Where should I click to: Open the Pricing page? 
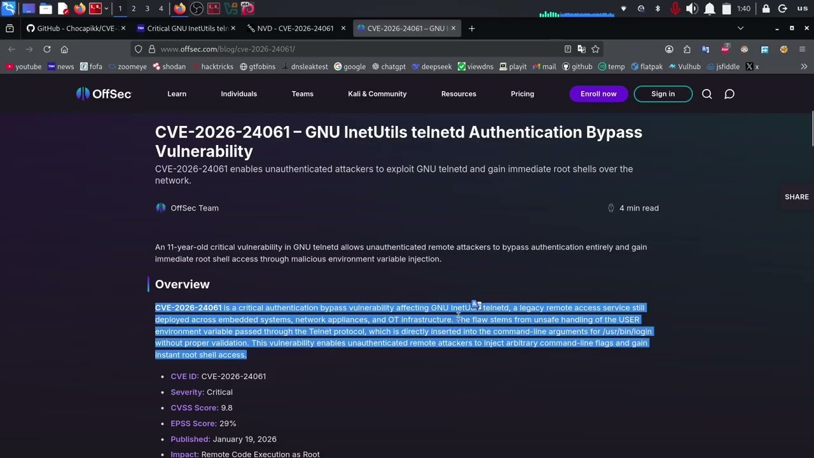(522, 94)
